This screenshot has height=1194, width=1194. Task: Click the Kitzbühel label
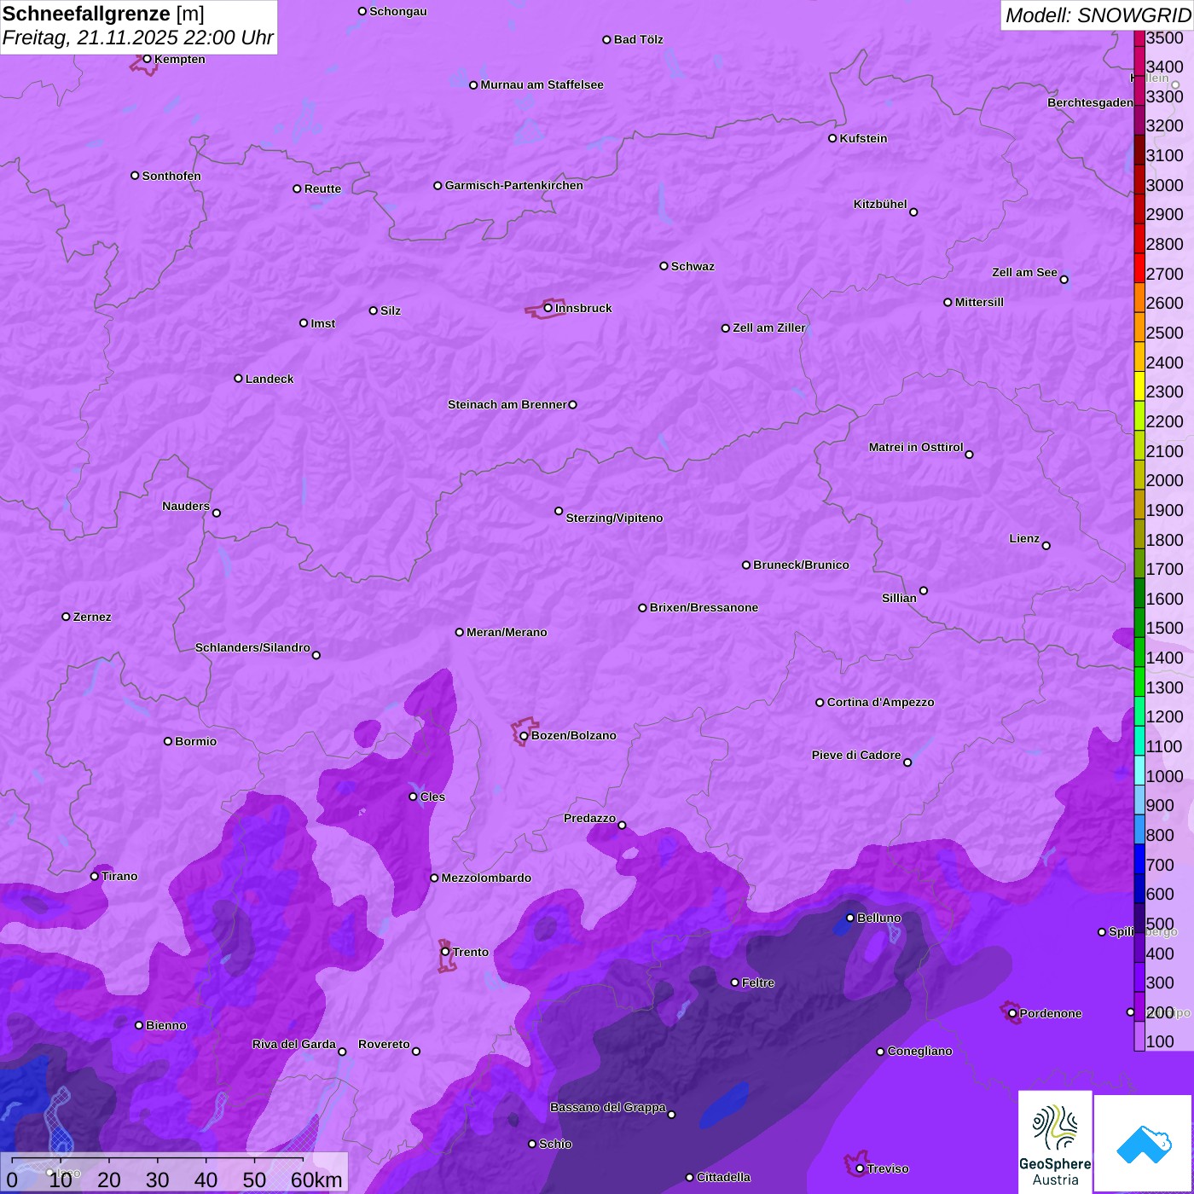coord(880,204)
